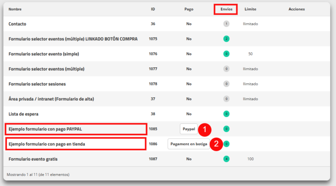
Task: Click green submissions badge for Lista de espera
Action: [x=226, y=114]
